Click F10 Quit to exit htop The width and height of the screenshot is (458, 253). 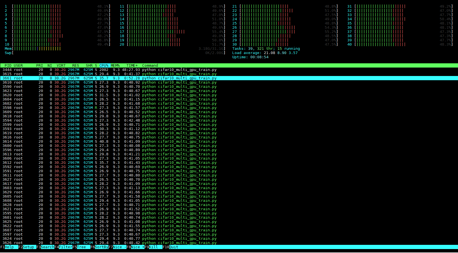click(x=170, y=247)
